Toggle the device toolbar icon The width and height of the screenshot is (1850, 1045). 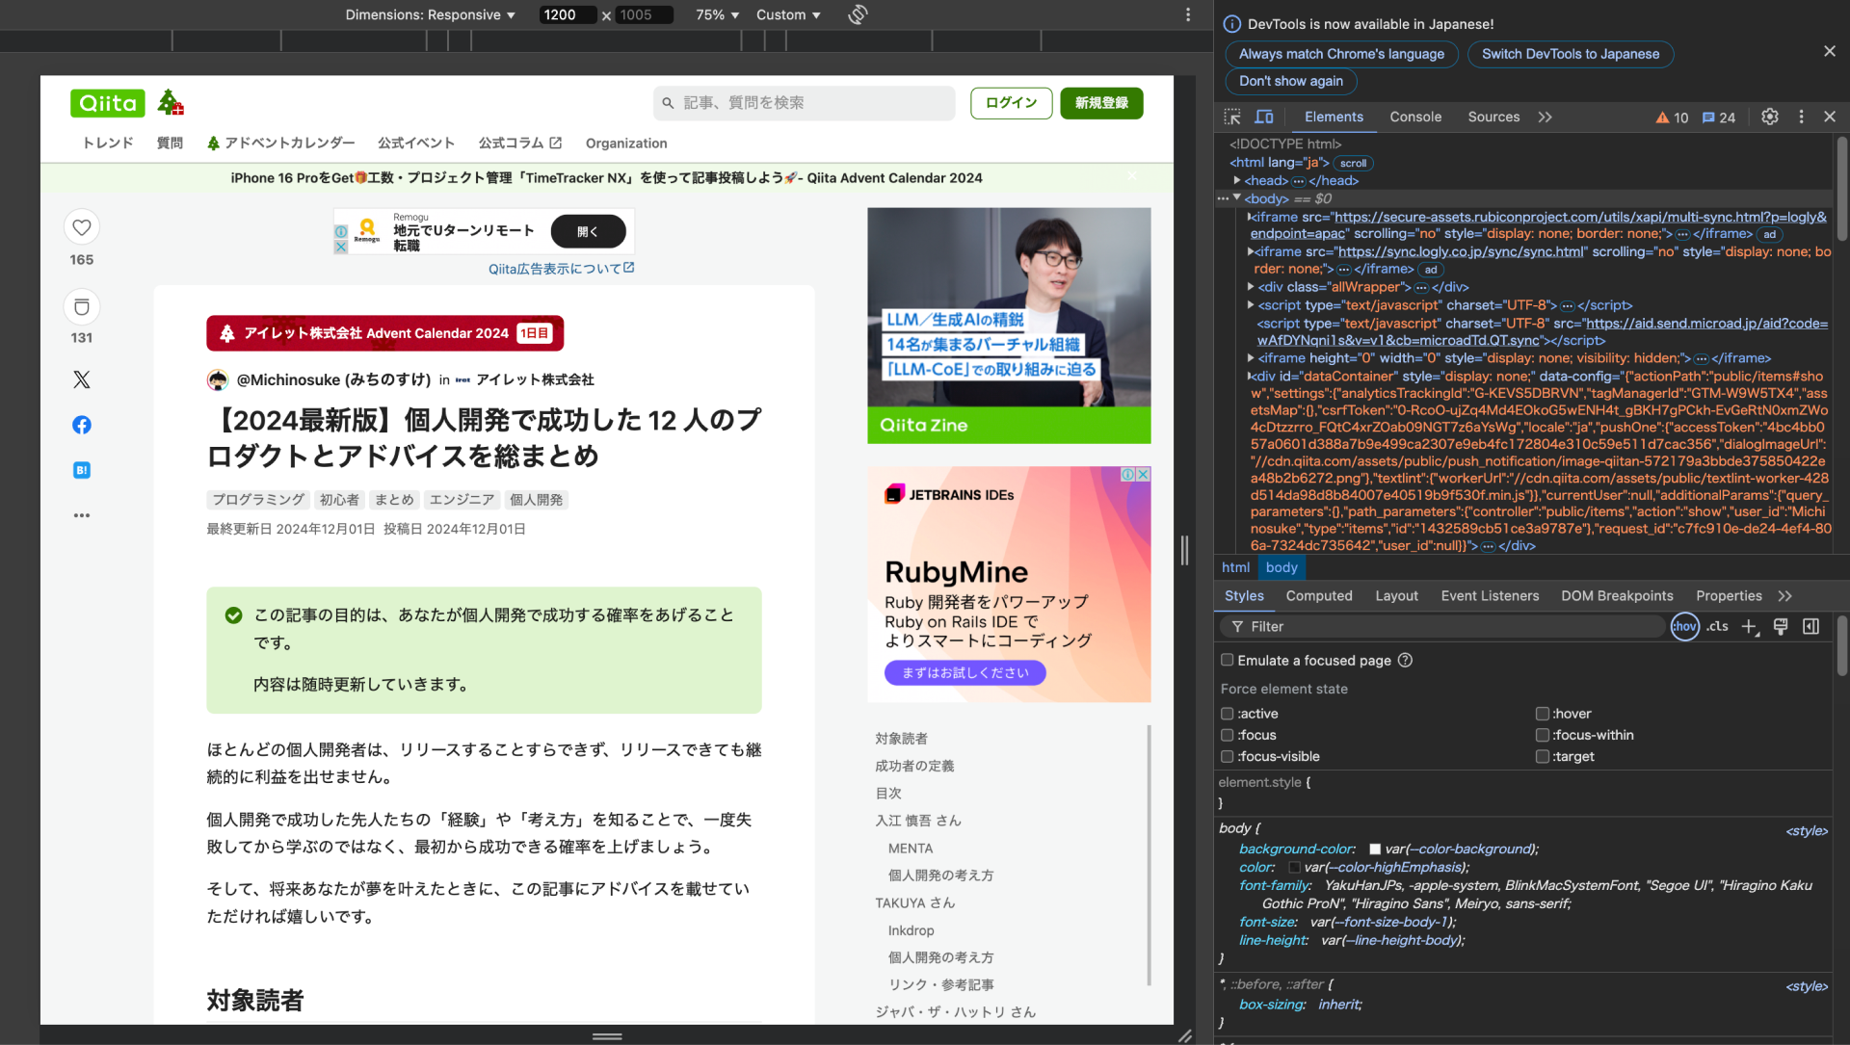(x=1263, y=117)
